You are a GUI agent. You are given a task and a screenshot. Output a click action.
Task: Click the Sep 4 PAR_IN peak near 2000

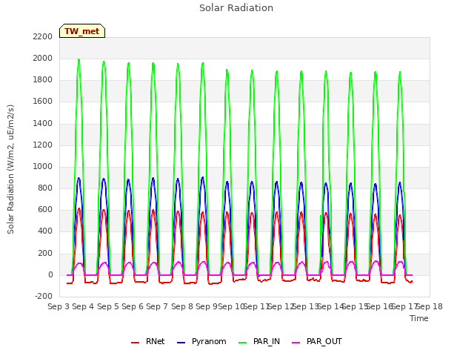tap(79, 60)
